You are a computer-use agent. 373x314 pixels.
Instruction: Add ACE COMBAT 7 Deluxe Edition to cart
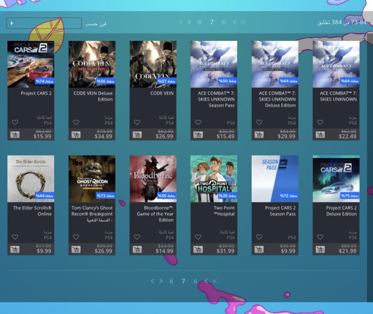tap(259, 135)
